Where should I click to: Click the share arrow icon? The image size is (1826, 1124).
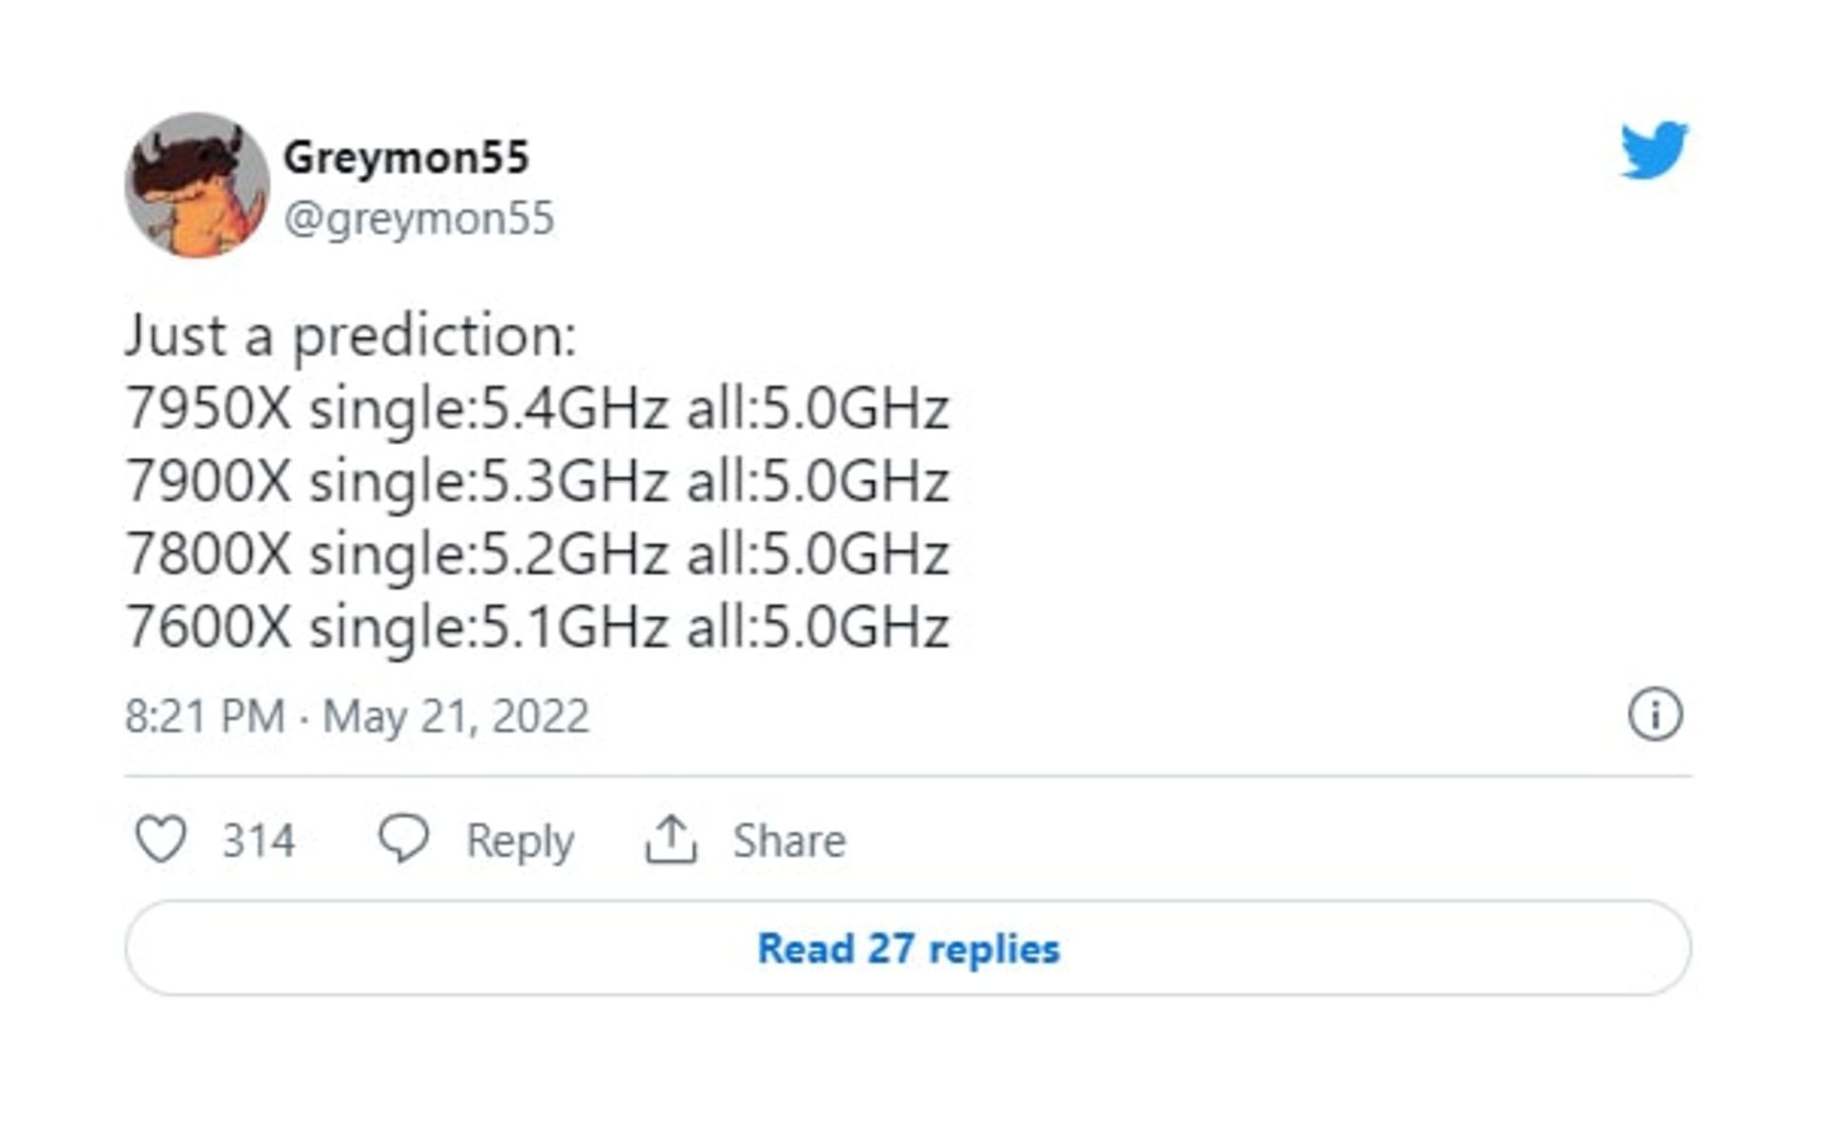(670, 840)
